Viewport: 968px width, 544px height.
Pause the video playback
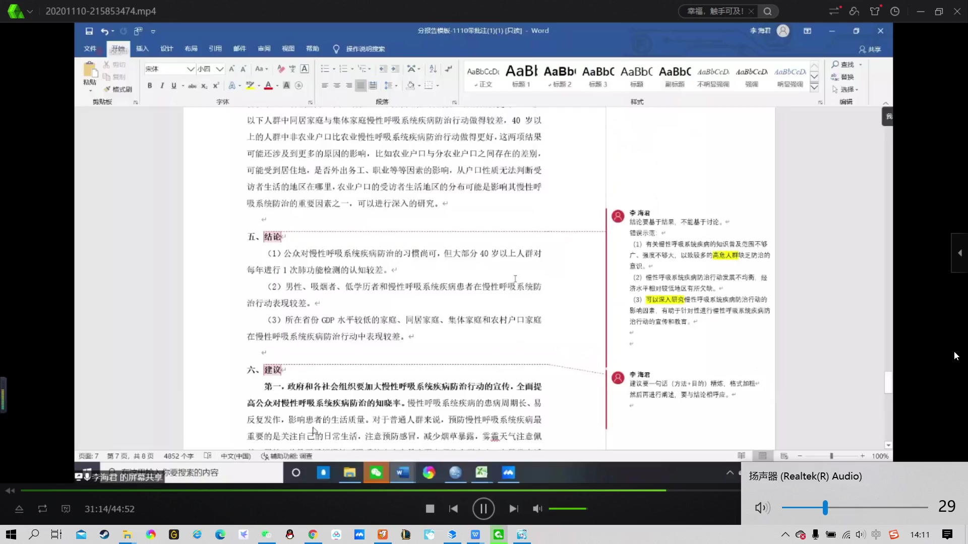click(x=483, y=509)
